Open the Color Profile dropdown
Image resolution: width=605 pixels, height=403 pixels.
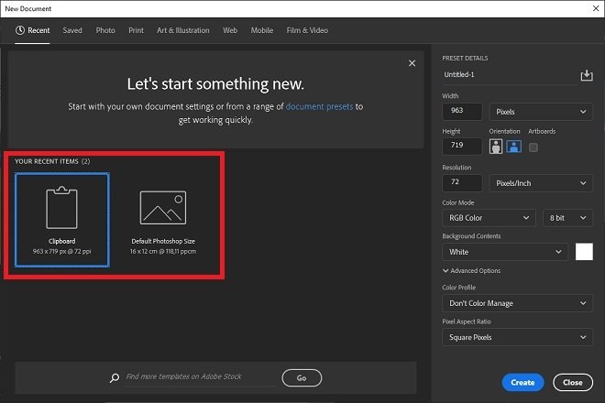(517, 303)
